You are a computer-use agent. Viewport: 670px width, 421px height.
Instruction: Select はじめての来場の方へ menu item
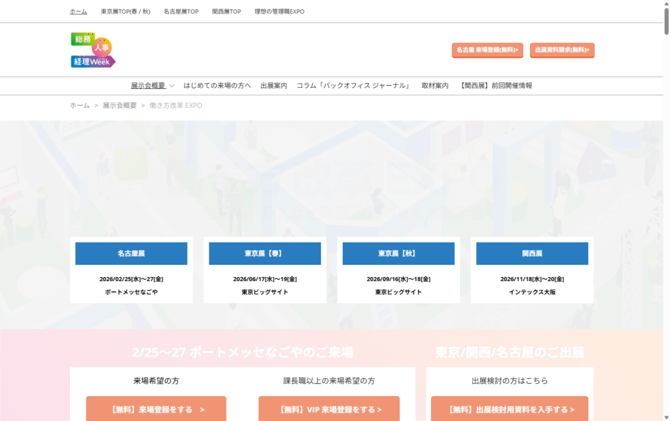[217, 86]
